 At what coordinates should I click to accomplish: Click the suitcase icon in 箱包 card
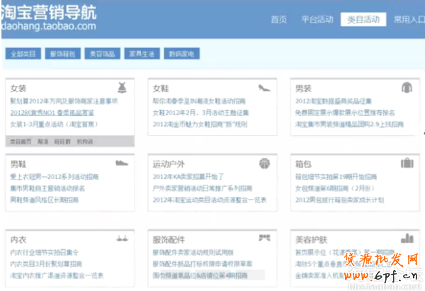[407, 164]
